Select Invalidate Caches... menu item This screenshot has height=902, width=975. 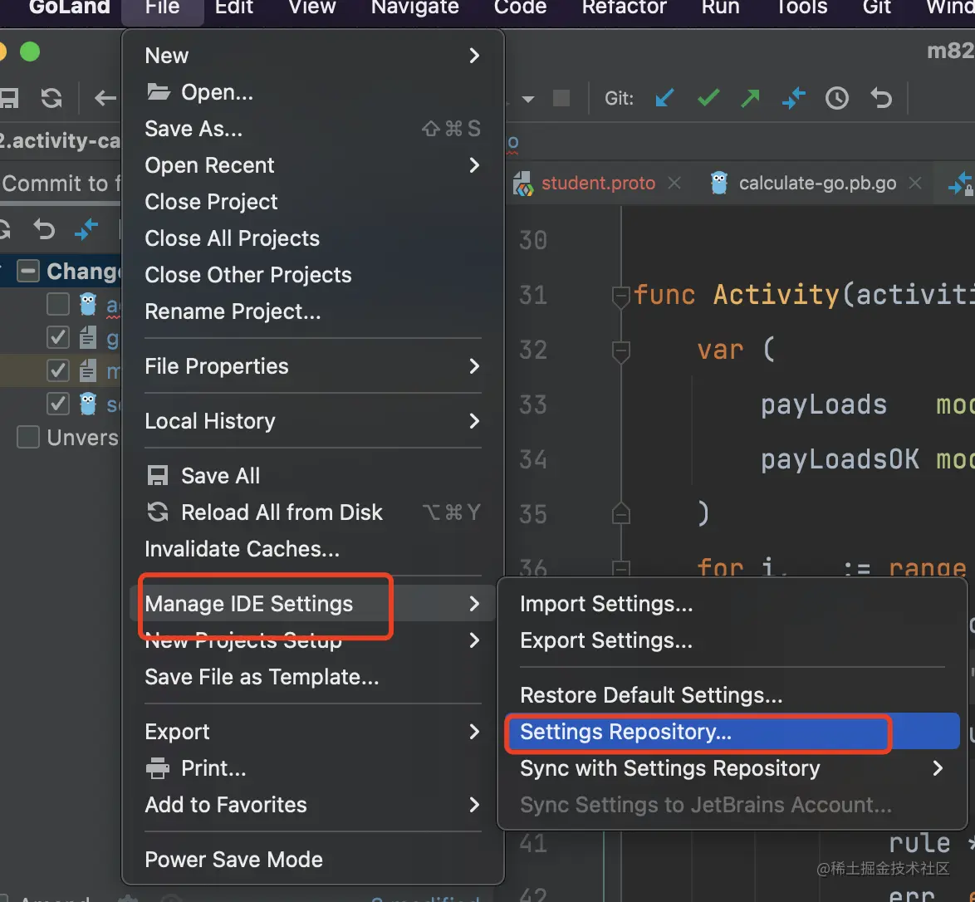coord(313,549)
